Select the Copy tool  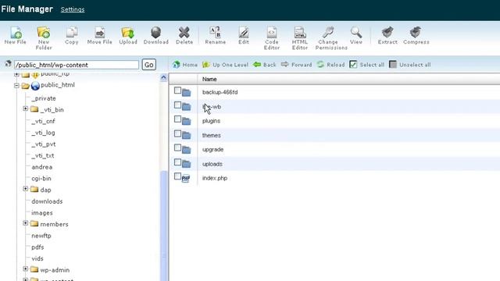pos(72,35)
